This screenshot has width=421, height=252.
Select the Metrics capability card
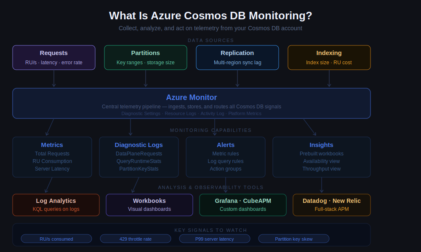click(52, 157)
